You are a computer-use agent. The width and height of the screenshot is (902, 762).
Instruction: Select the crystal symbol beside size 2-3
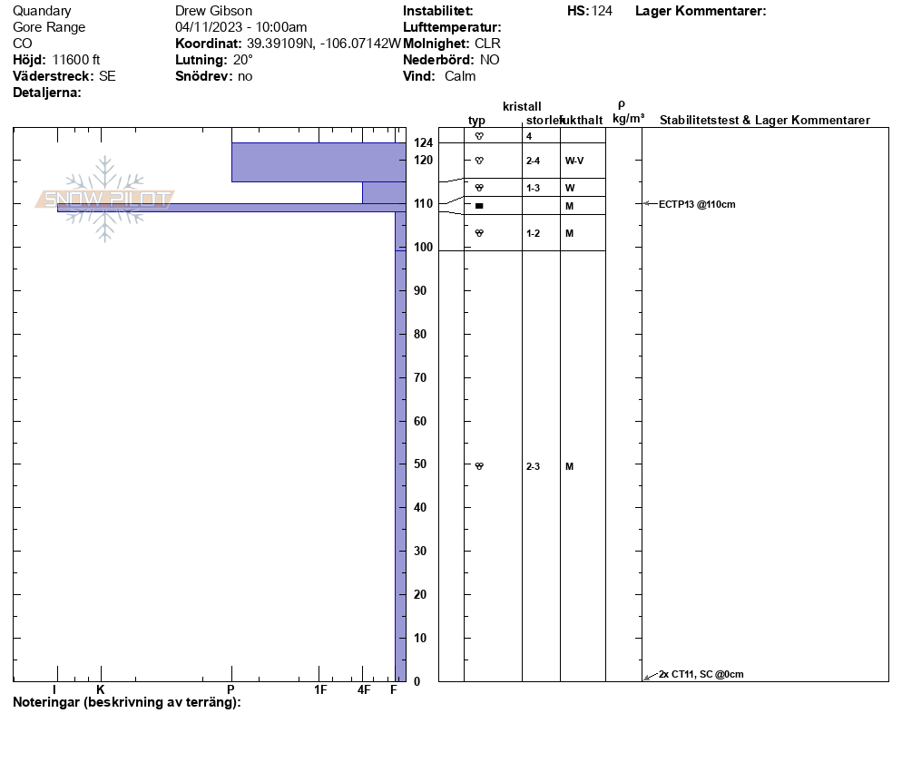tap(479, 466)
